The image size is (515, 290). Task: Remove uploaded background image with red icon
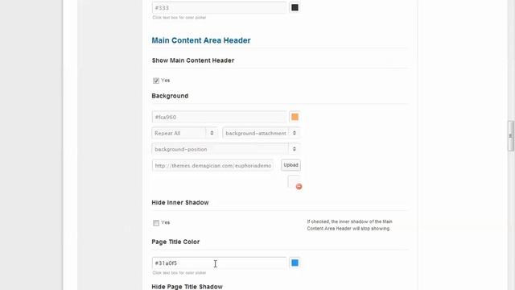click(x=299, y=186)
